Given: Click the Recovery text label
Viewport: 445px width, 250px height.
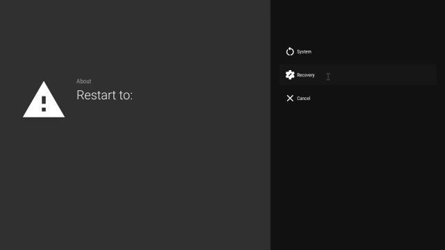Looking at the screenshot, I should click(x=306, y=75).
